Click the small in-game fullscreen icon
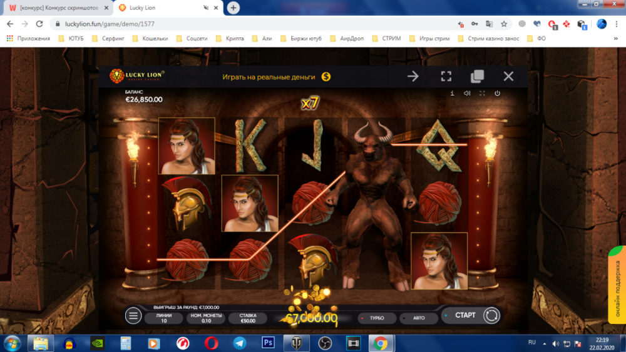 [482, 93]
